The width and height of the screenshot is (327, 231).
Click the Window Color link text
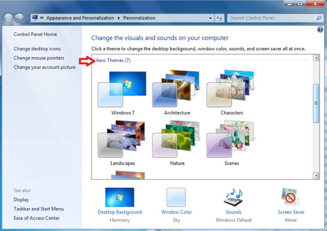click(177, 212)
